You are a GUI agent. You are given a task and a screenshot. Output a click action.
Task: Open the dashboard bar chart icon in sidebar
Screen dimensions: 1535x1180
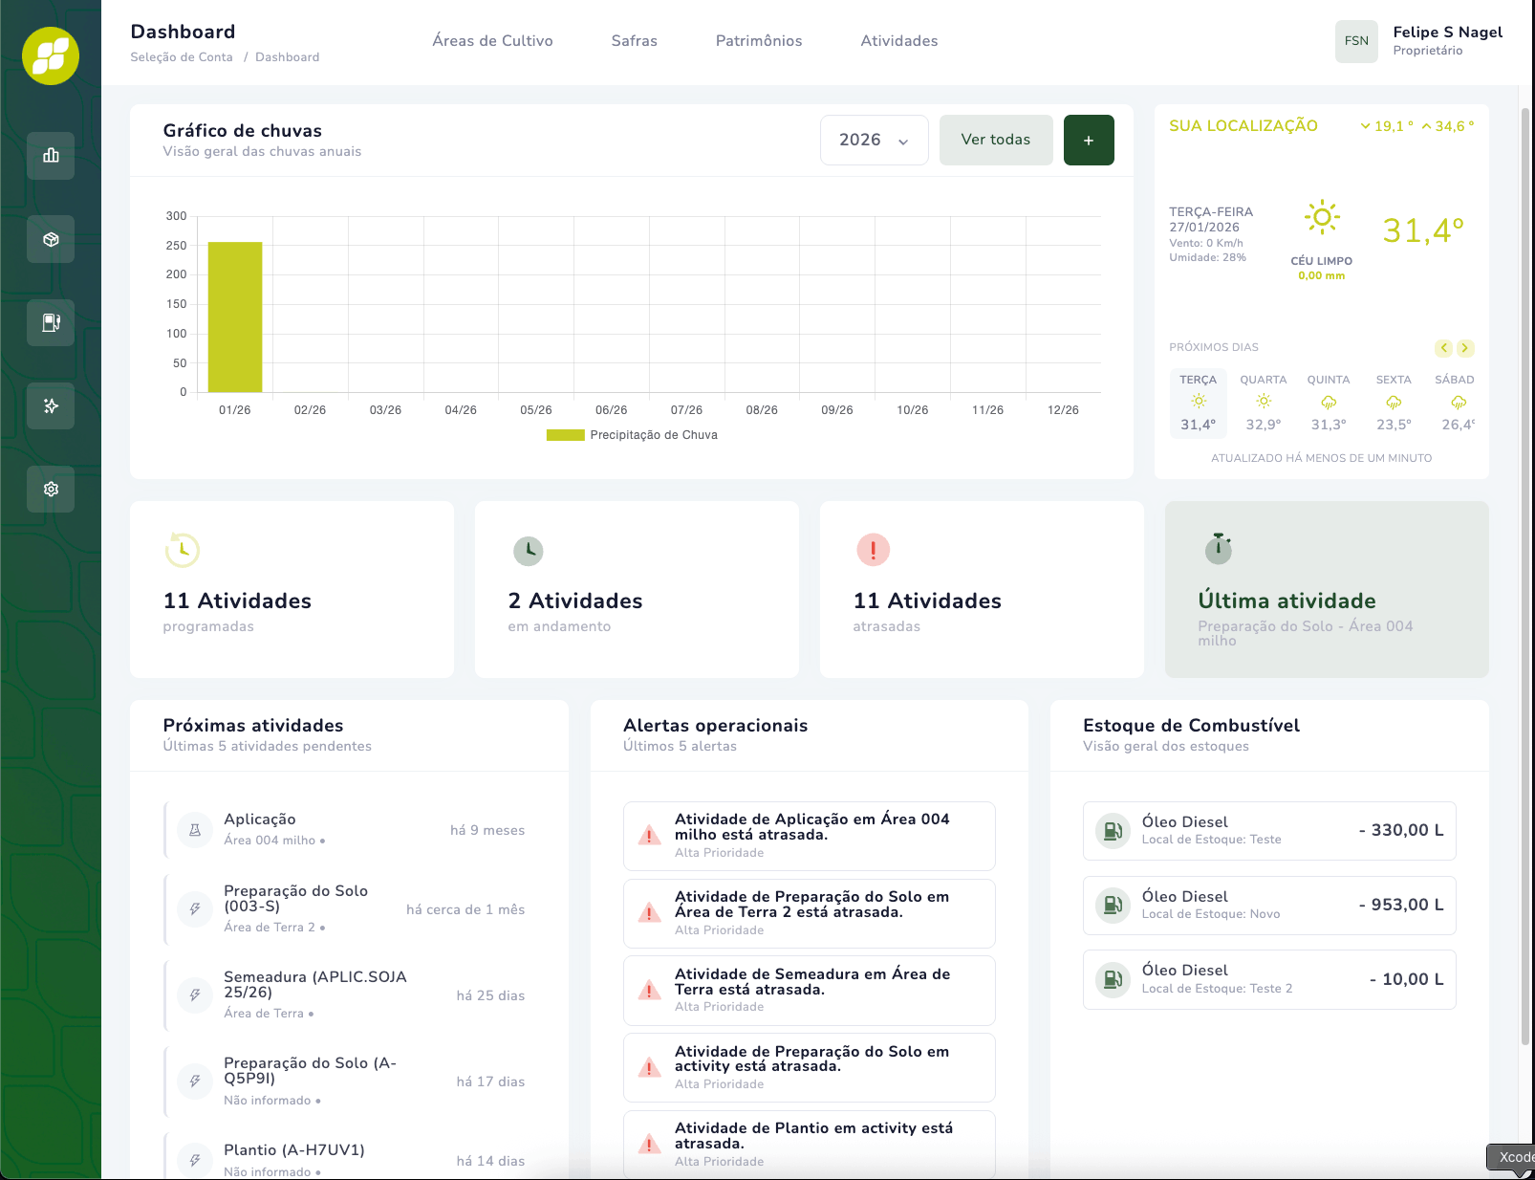point(50,156)
